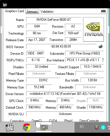The width and height of the screenshot is (110, 136).
Task: Click the "Driver Version" label
Action: click(x=15, y=94)
